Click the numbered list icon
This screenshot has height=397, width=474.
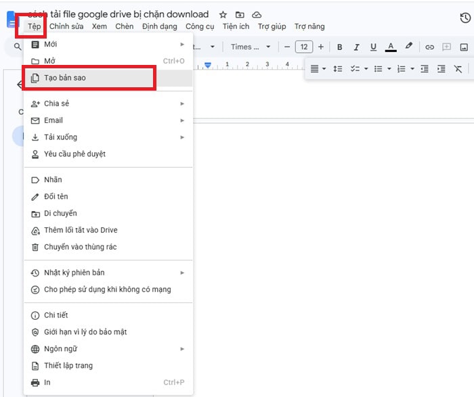[x=401, y=69]
